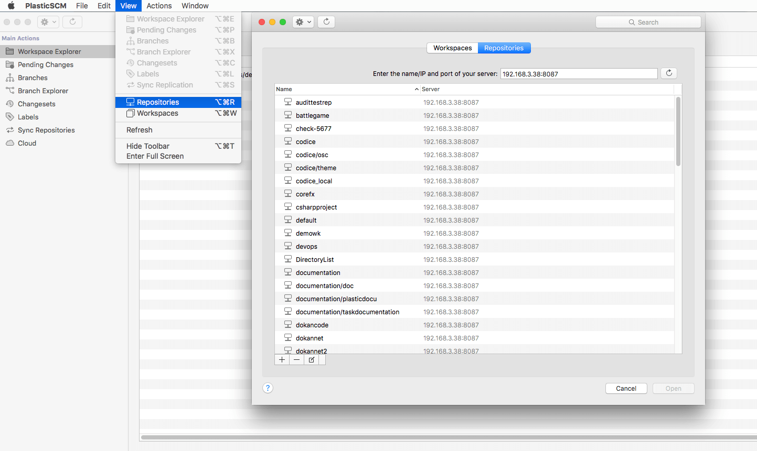Select the battlegame repository icon

[288, 115]
